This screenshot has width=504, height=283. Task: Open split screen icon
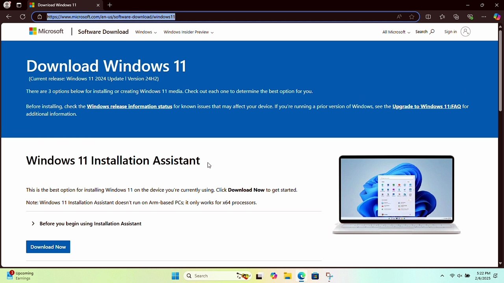click(x=428, y=17)
